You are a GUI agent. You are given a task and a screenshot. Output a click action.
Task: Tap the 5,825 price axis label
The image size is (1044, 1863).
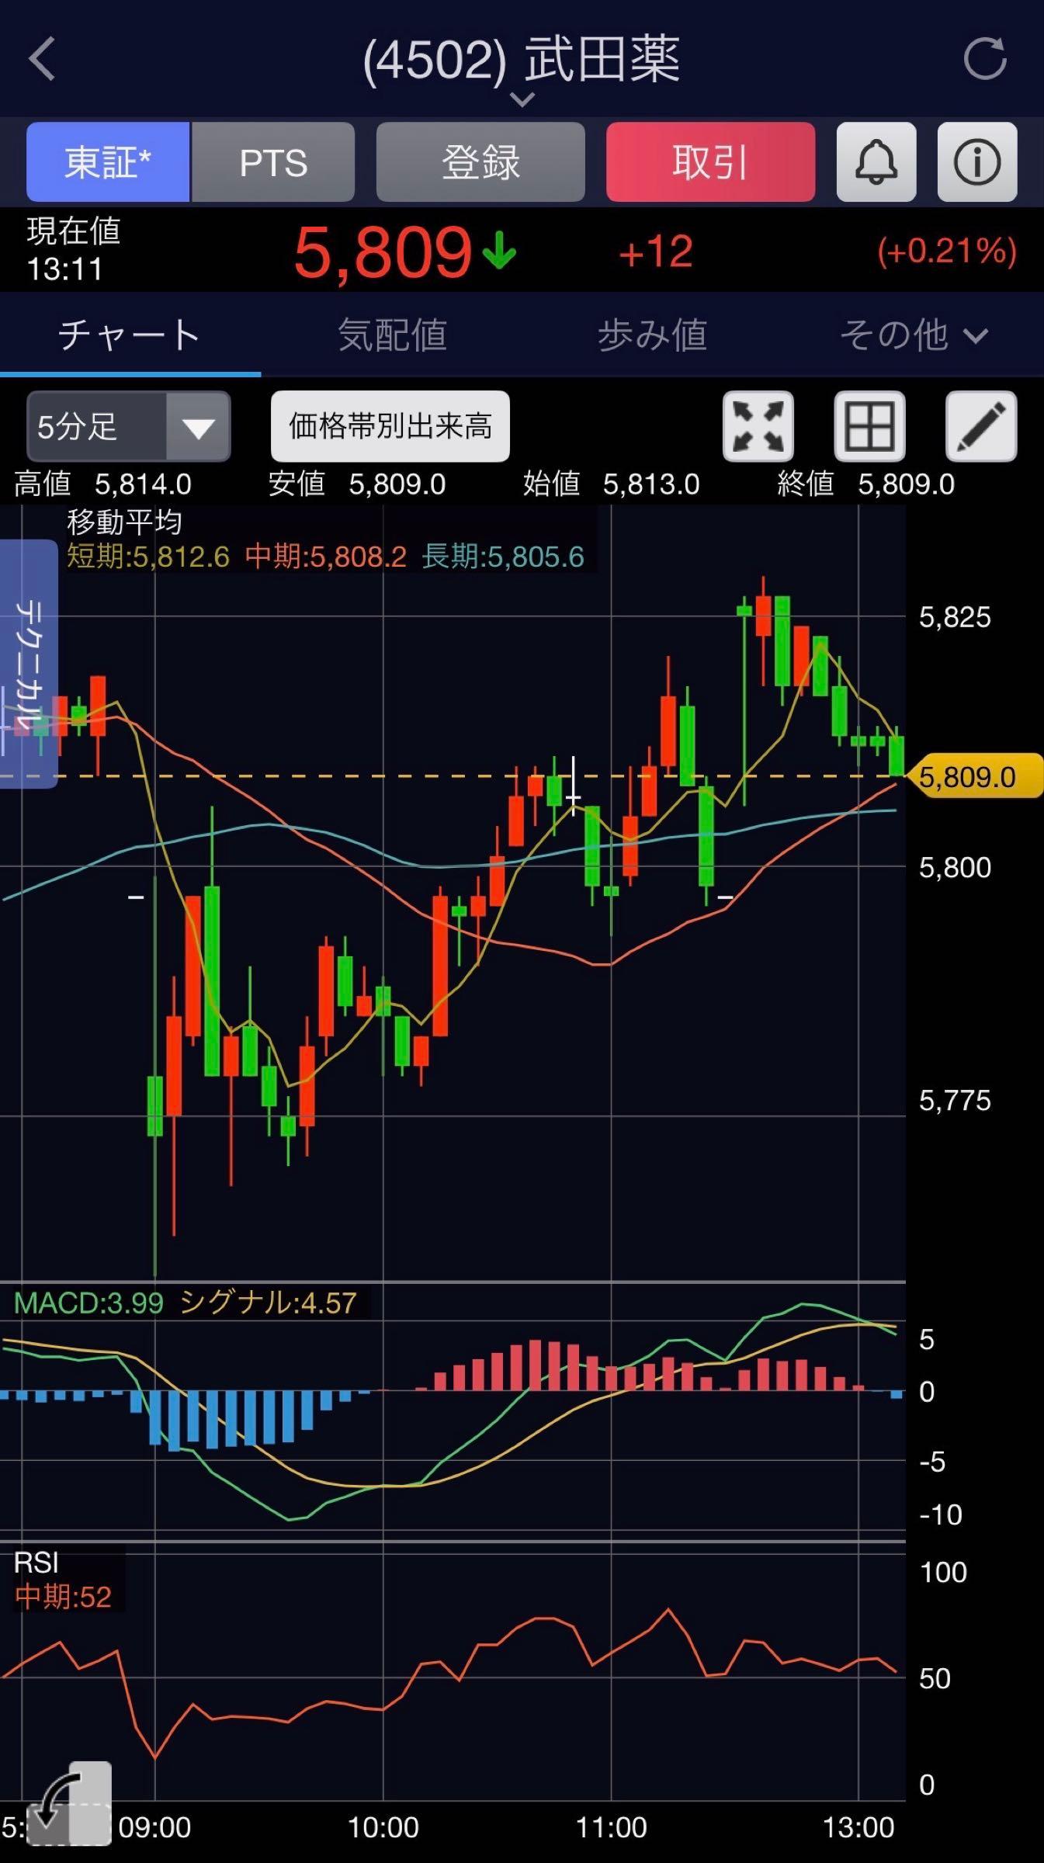955,617
